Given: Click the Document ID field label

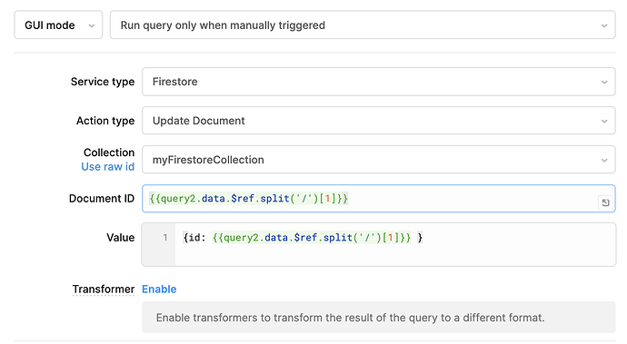Looking at the screenshot, I should click(102, 199).
